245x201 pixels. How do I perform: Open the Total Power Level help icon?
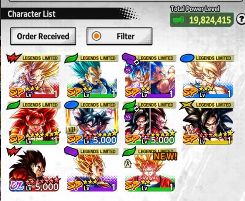[241, 20]
